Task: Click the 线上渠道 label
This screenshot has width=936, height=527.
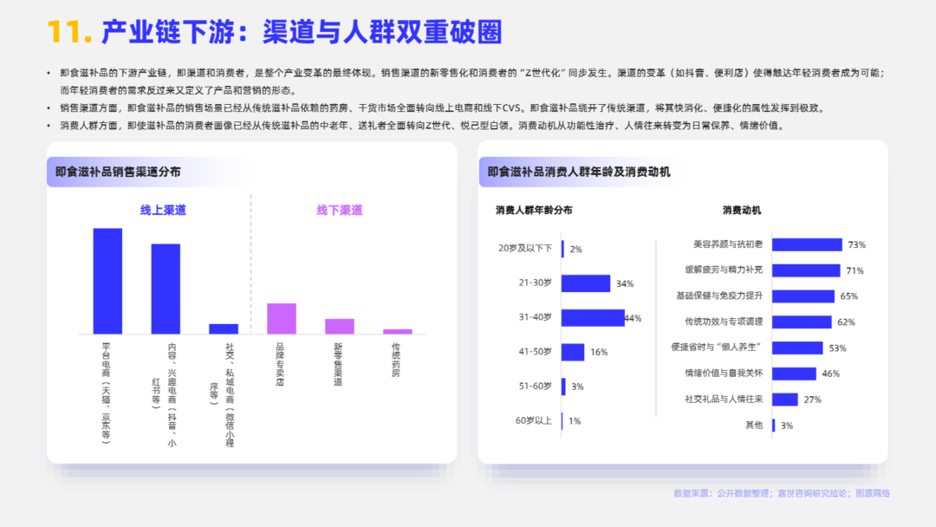Action: [163, 210]
